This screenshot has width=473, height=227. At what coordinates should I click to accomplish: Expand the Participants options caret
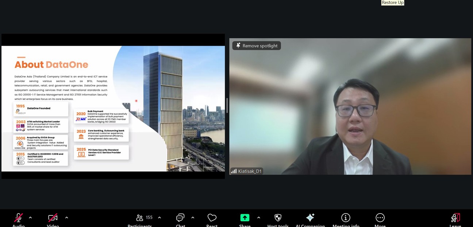tap(159, 218)
